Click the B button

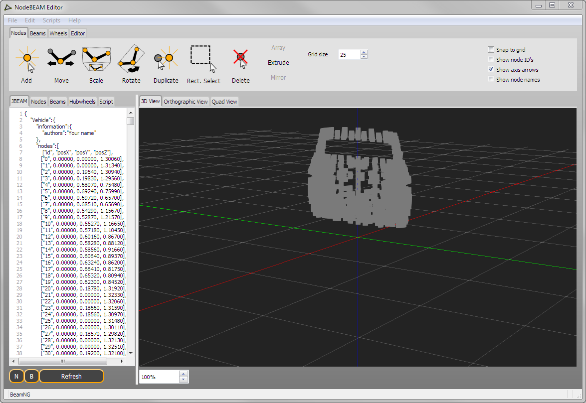pos(32,376)
